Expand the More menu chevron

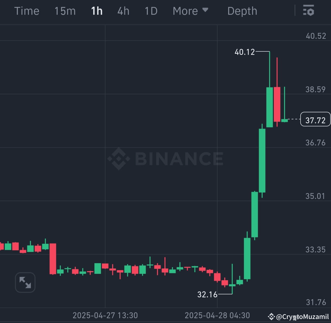coord(205,10)
